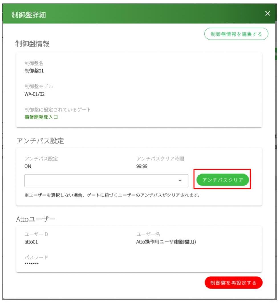This screenshot has width=280, height=304.
Task: Click the 制御盤に設定されているゲート label
Action: coord(58,110)
